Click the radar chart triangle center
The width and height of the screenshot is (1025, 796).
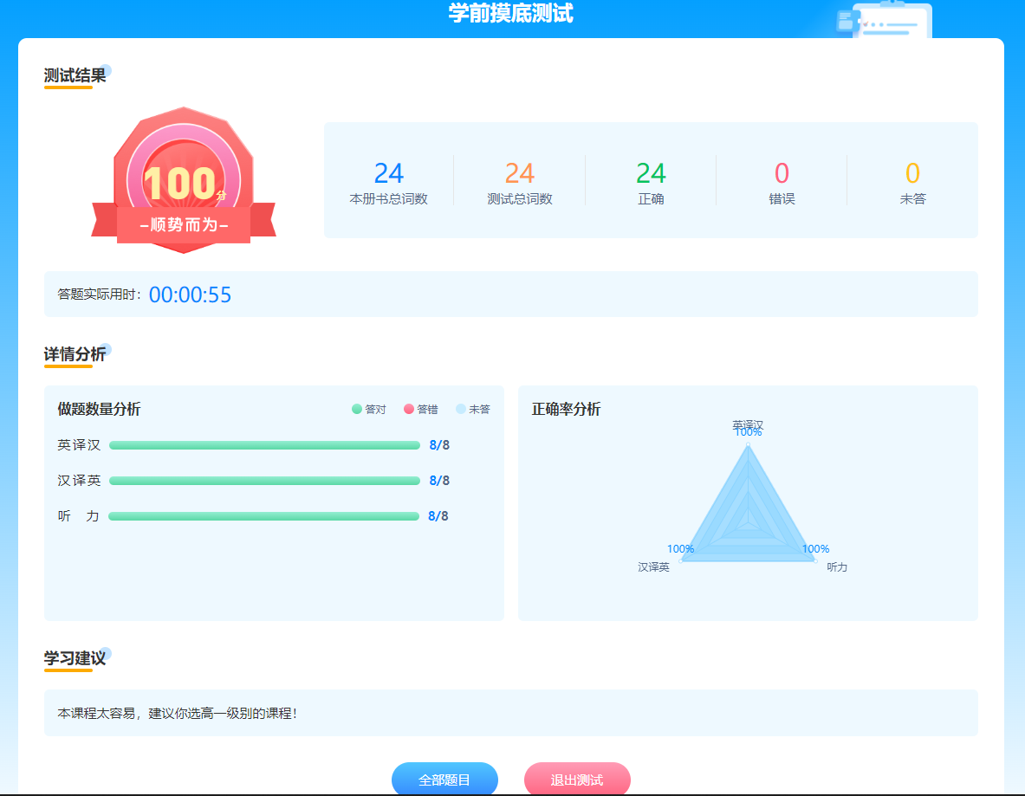coord(747,521)
